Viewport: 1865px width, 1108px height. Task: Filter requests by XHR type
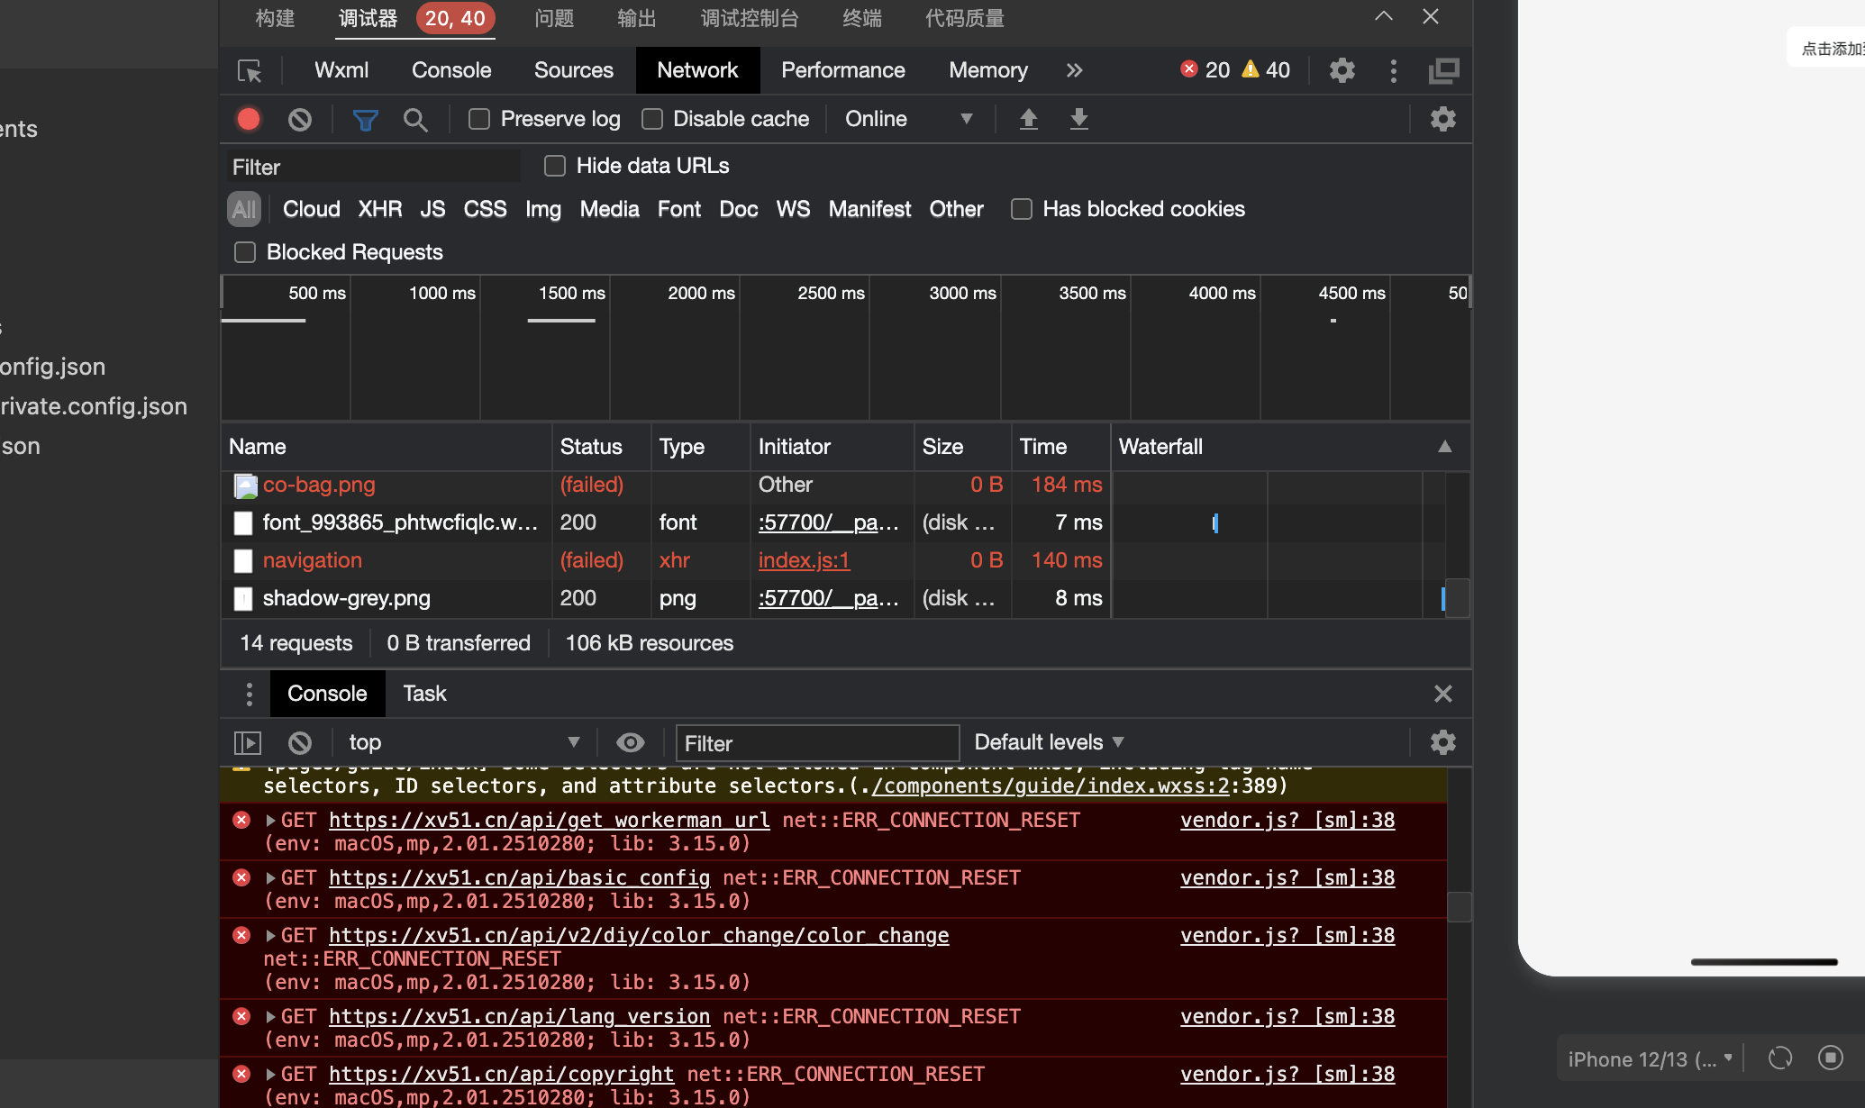point(379,209)
